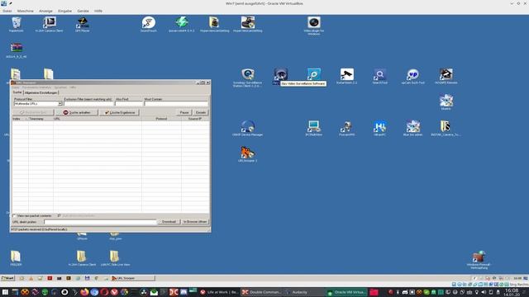Launch the IPCMultiView desktop shortcut
Viewport: 529px width, 297px height.
(314, 128)
